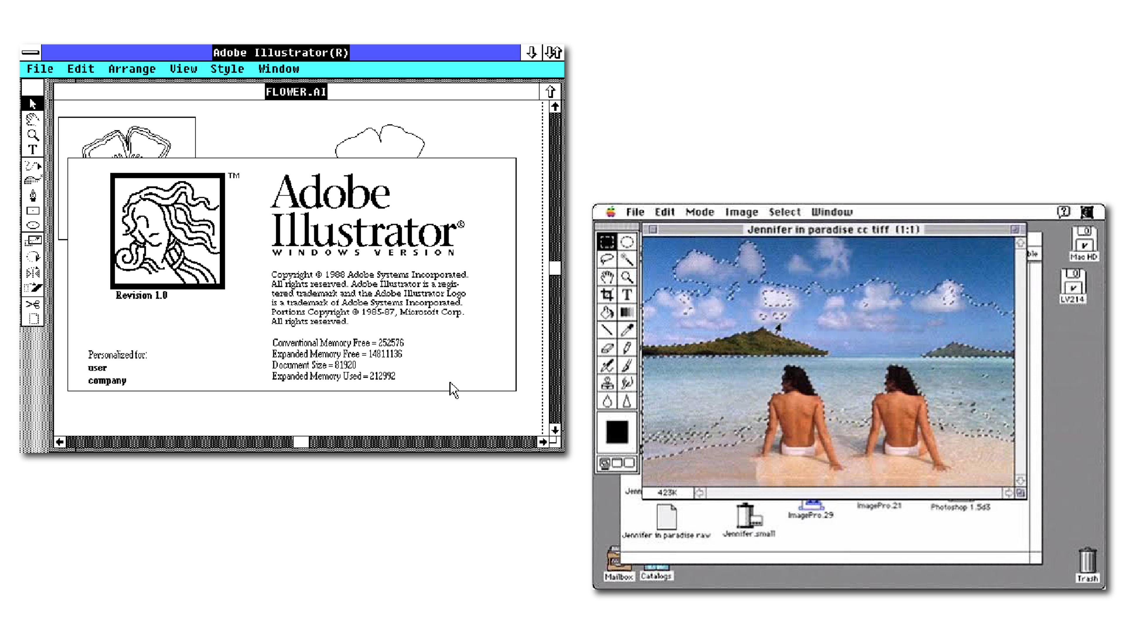Select the Pencil tool in Photoshop
The image size is (1125, 633).
click(627, 348)
